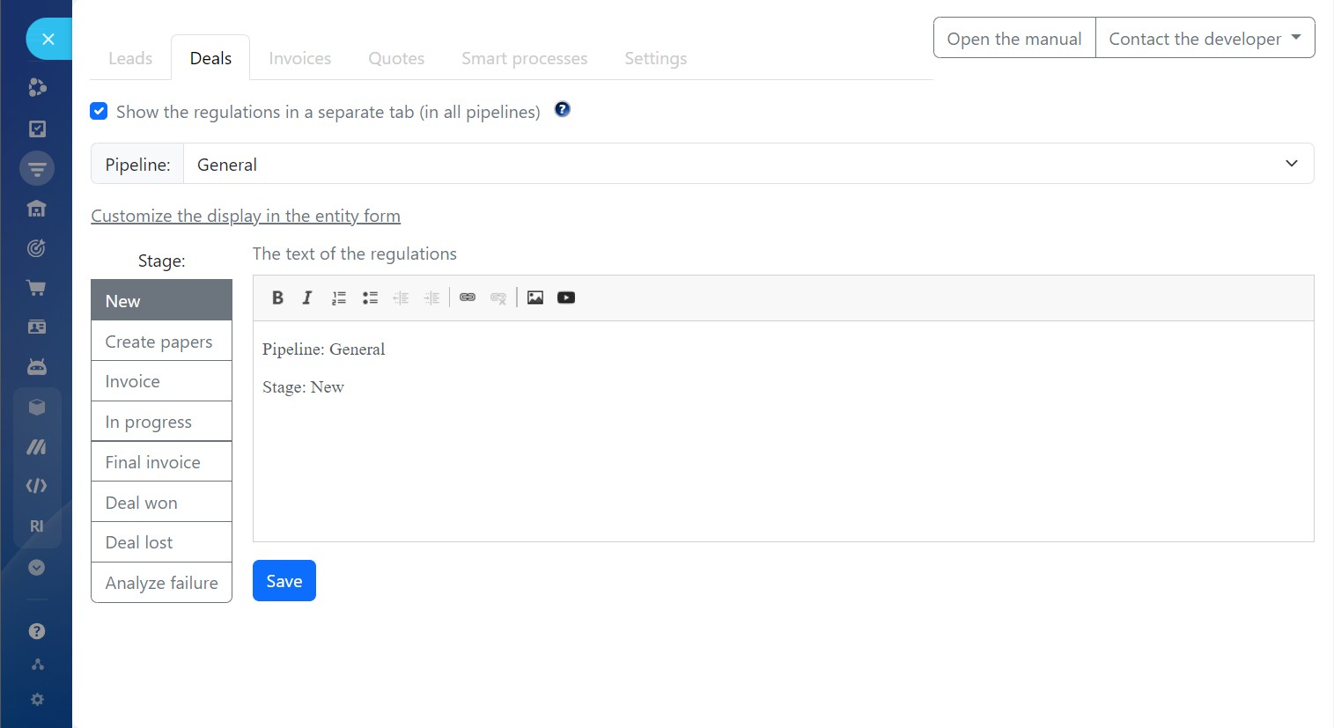Switch to the Leads tab
This screenshot has height=728, width=1334.
click(x=130, y=59)
